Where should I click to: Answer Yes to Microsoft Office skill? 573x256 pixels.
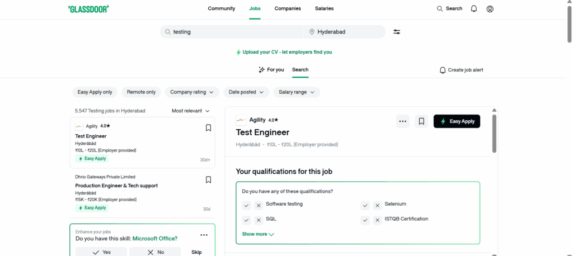pyautogui.click(x=101, y=252)
